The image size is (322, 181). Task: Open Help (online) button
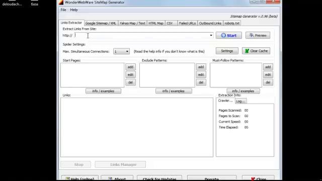click(80, 178)
